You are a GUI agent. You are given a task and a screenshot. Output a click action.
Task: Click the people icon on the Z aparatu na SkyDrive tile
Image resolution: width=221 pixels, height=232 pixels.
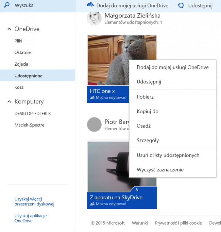(x=92, y=204)
